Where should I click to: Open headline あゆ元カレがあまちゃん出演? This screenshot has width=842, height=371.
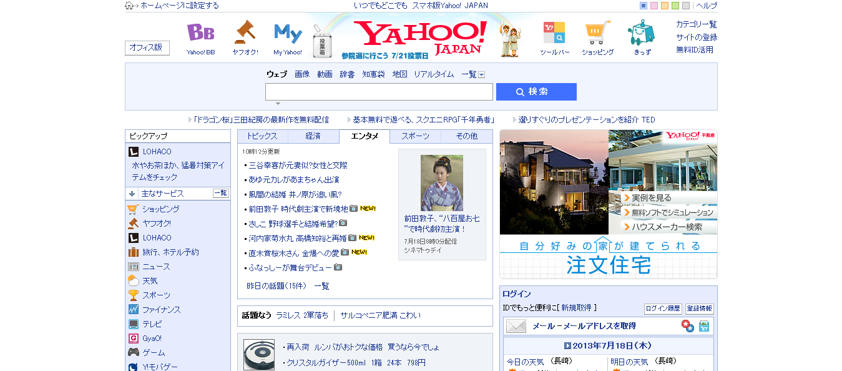coord(294,180)
